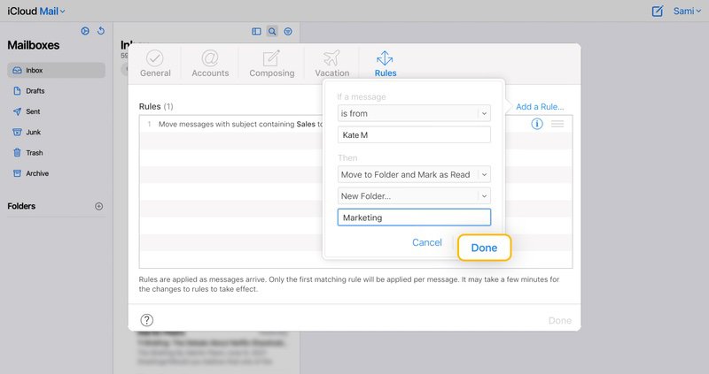709x374 pixels.
Task: Click the mailbox actions circular icon
Action: pyautogui.click(x=85, y=31)
